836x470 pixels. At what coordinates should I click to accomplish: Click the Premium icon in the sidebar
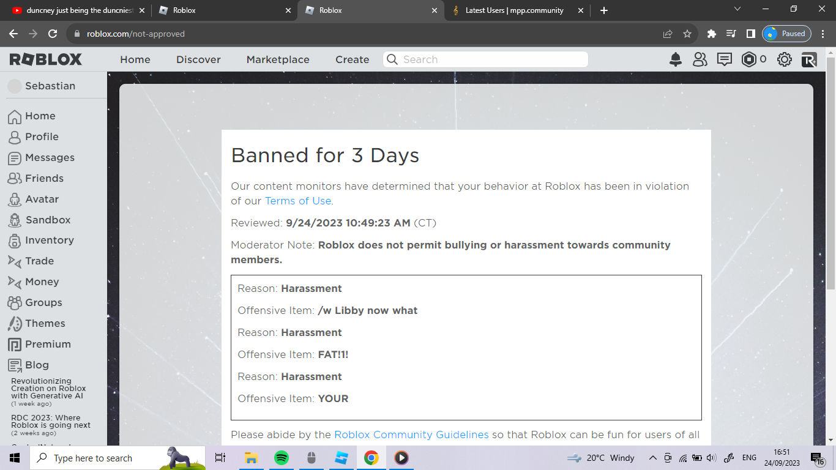tap(15, 345)
